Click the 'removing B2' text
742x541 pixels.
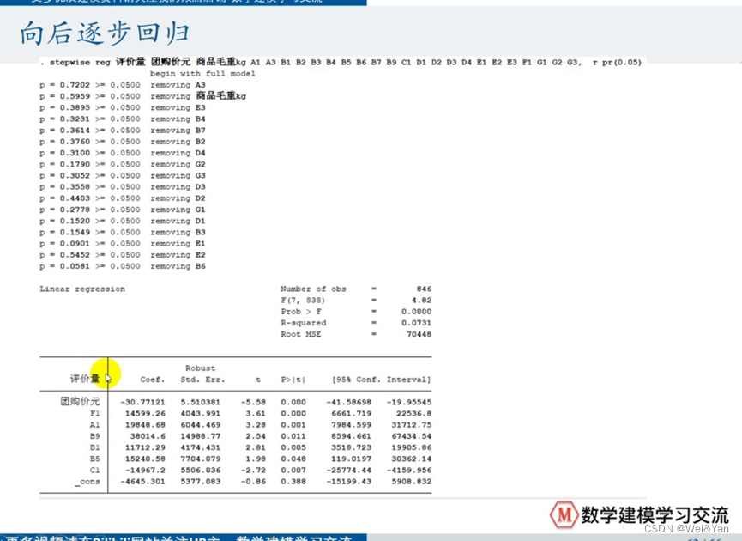[x=178, y=142]
